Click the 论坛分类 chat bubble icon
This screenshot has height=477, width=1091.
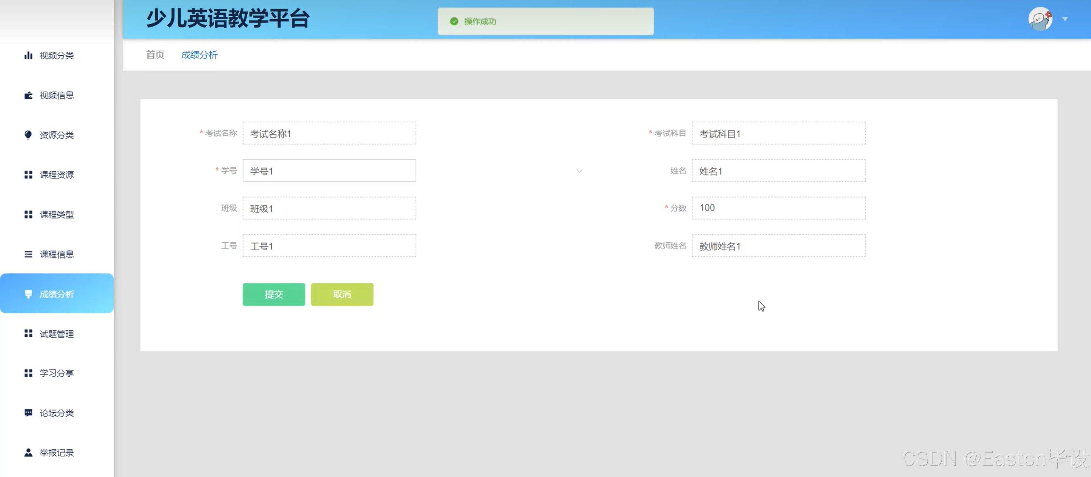click(28, 413)
